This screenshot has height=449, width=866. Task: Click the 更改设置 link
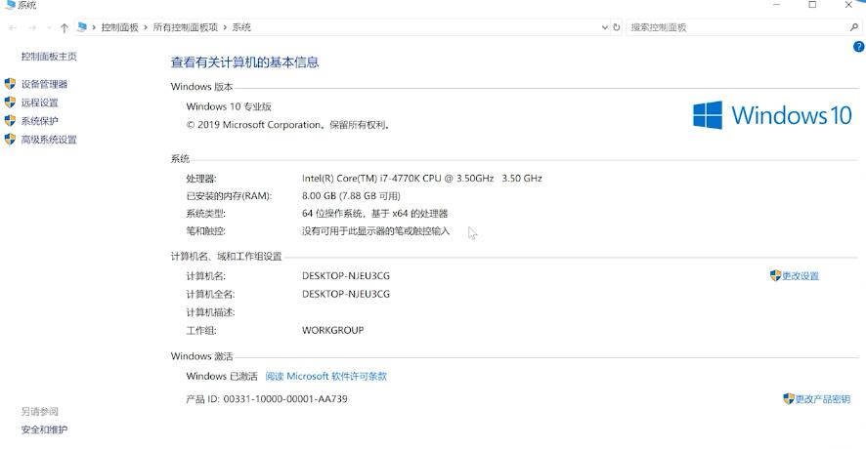click(x=801, y=276)
